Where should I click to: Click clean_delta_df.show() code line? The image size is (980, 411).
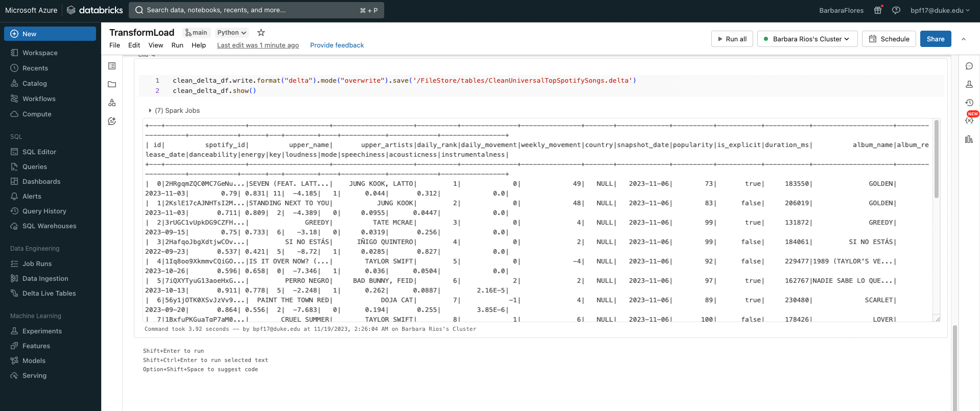214,90
